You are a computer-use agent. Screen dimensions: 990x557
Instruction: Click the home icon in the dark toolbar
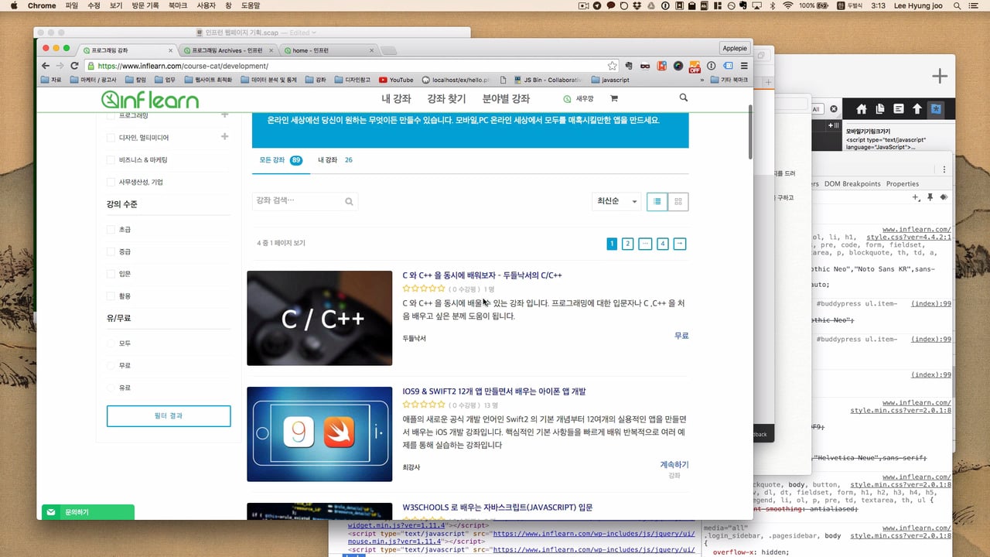point(860,109)
